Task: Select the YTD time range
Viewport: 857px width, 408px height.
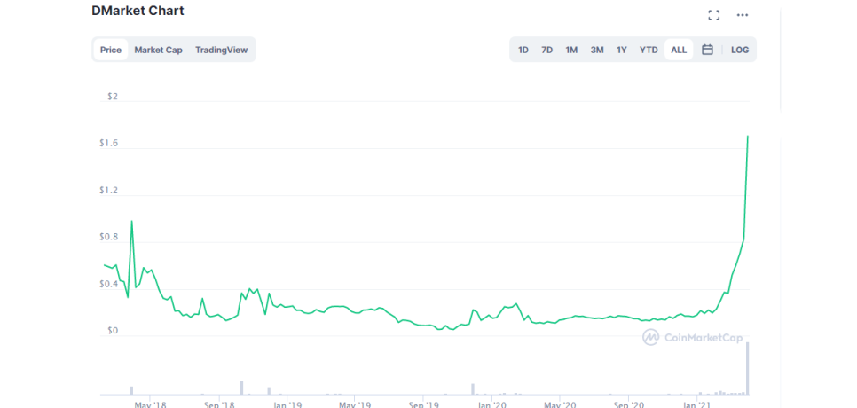Action: coord(649,50)
